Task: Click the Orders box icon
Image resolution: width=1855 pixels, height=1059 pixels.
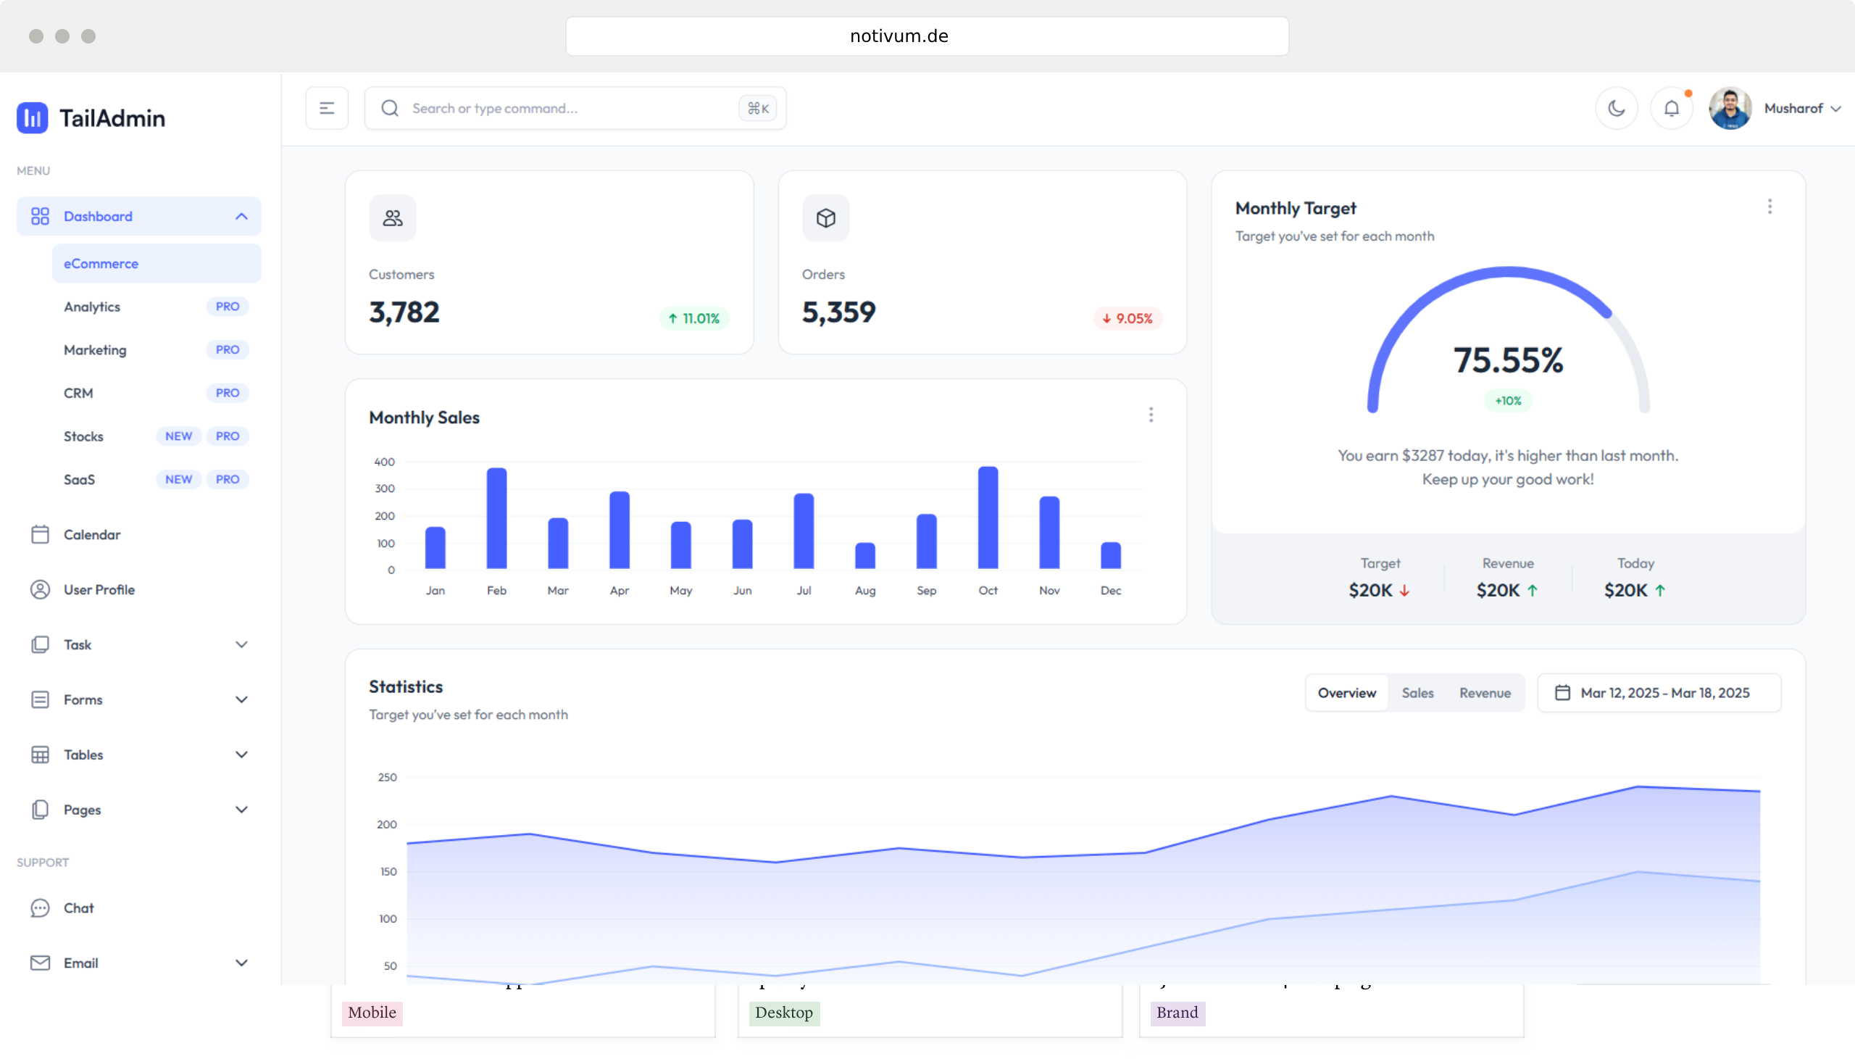Action: pyautogui.click(x=826, y=218)
